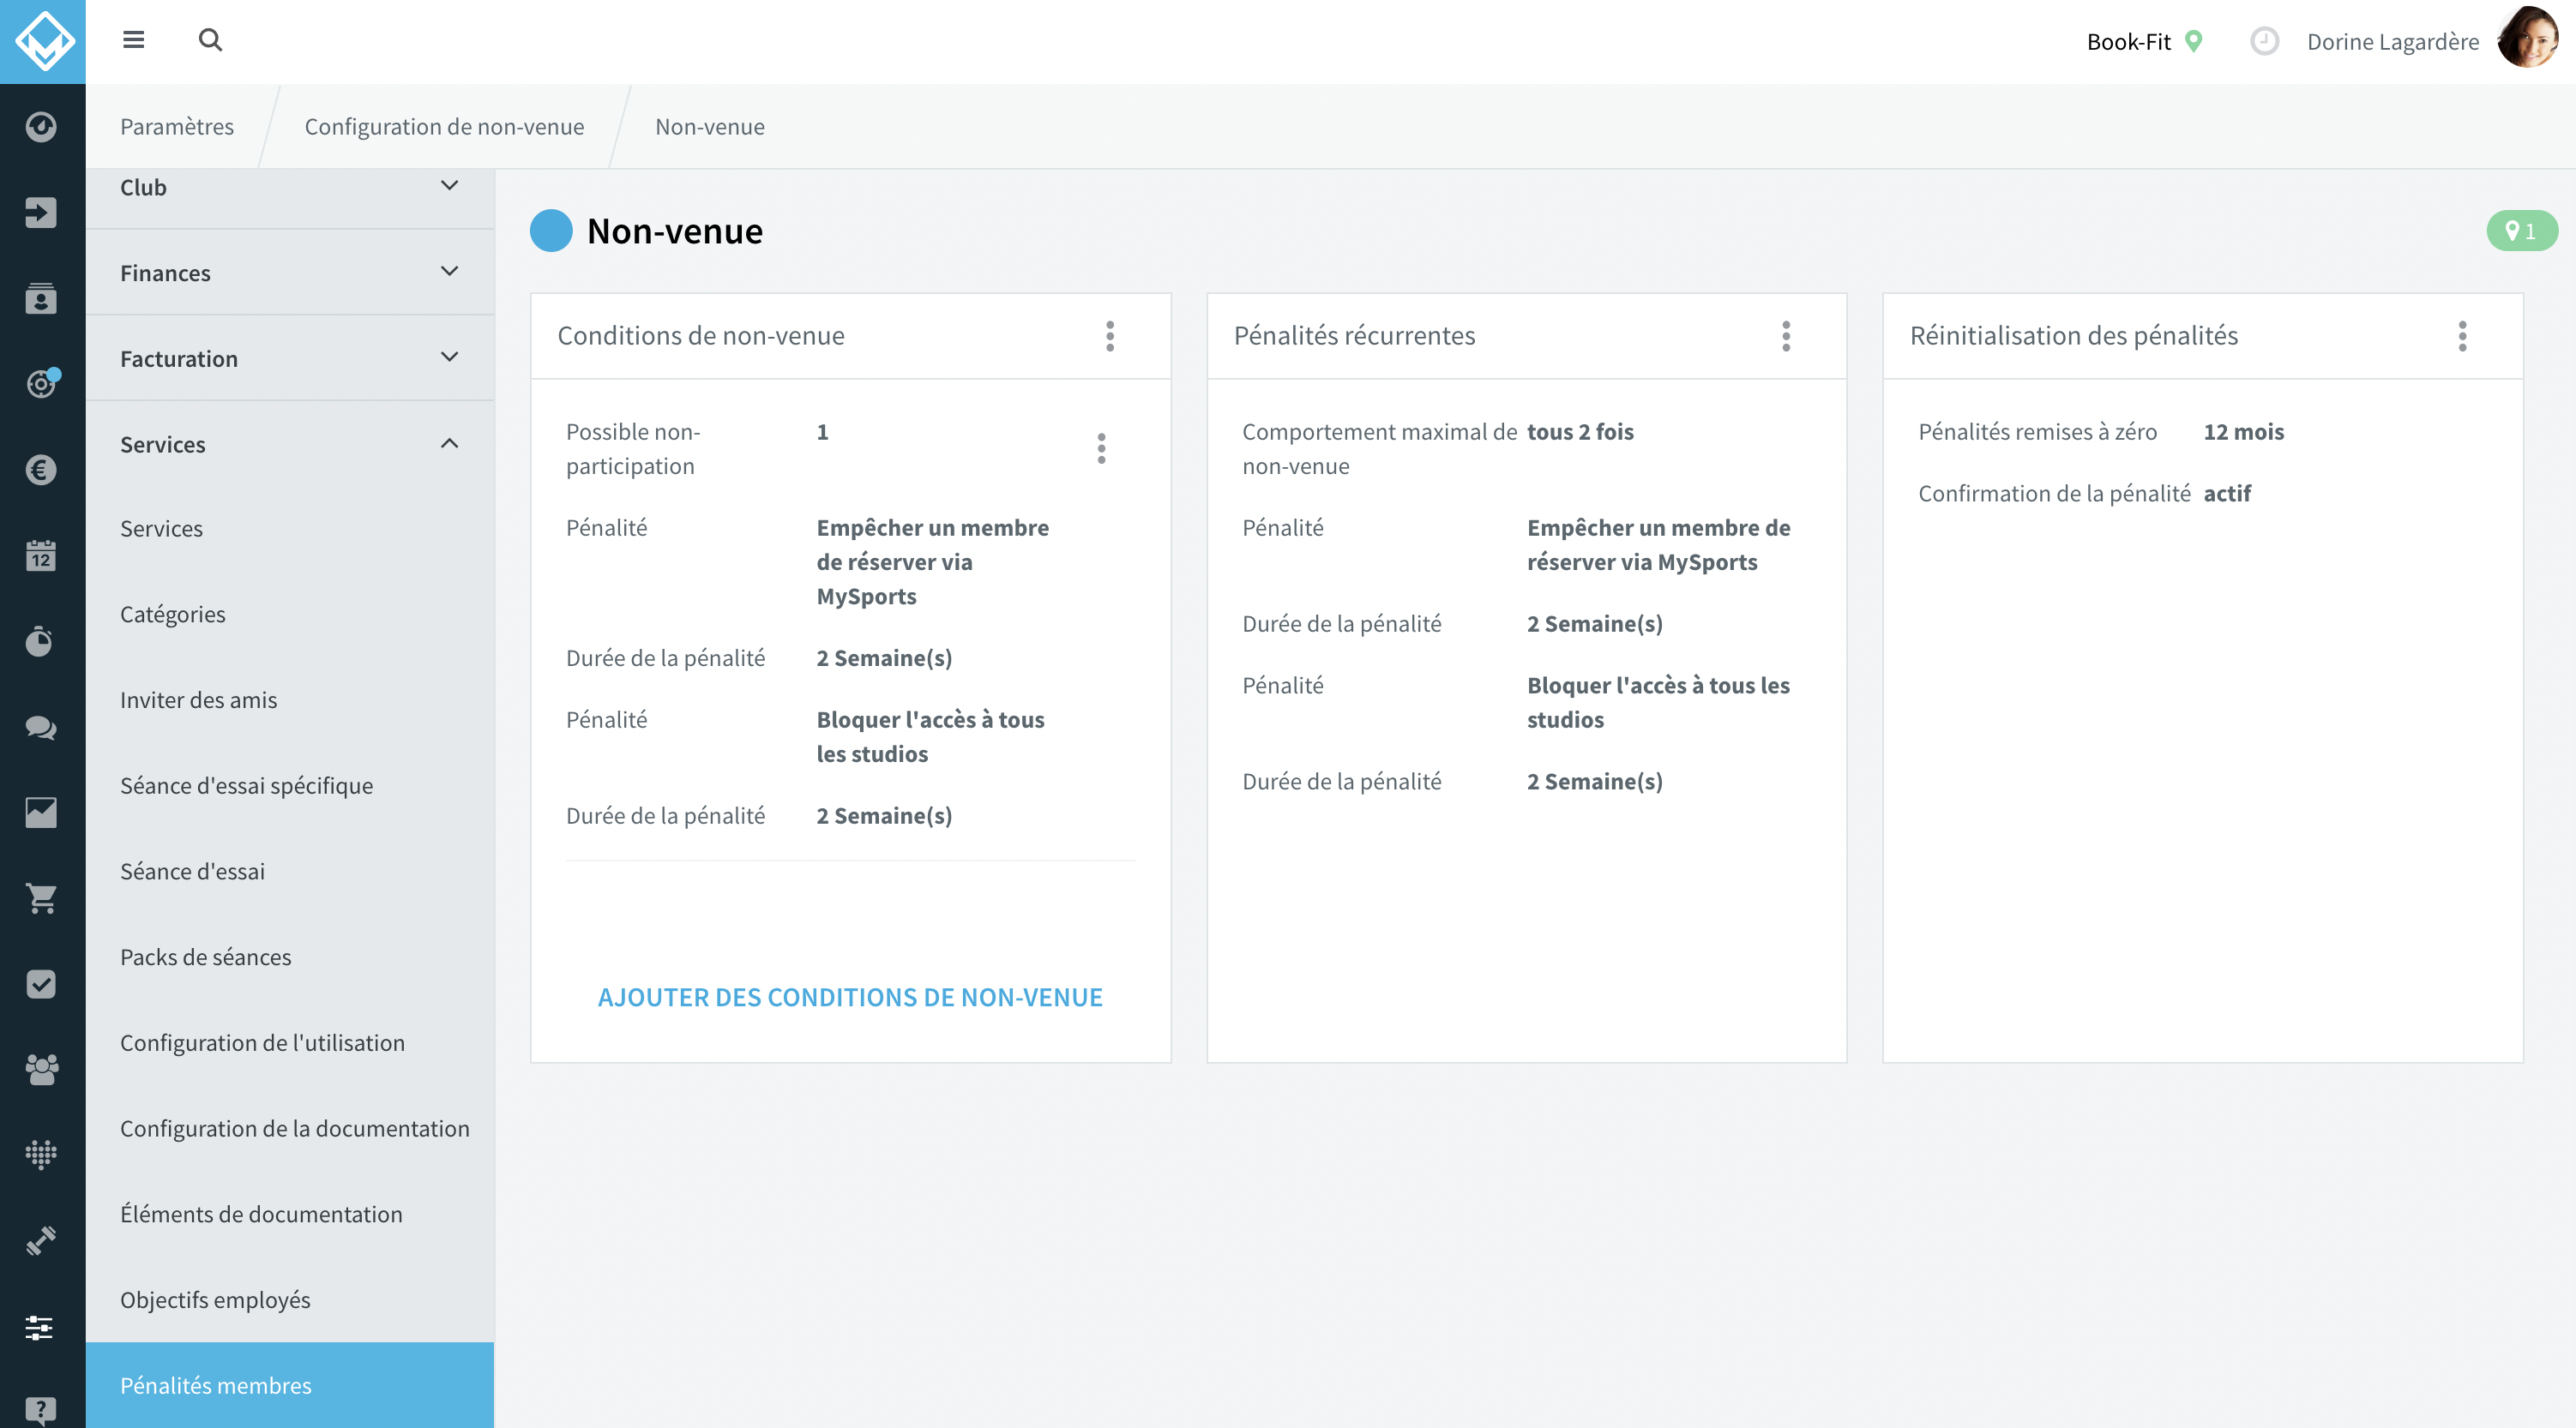2576x1428 pixels.
Task: Click the settings sliders sidebar icon
Action: (x=41, y=1327)
